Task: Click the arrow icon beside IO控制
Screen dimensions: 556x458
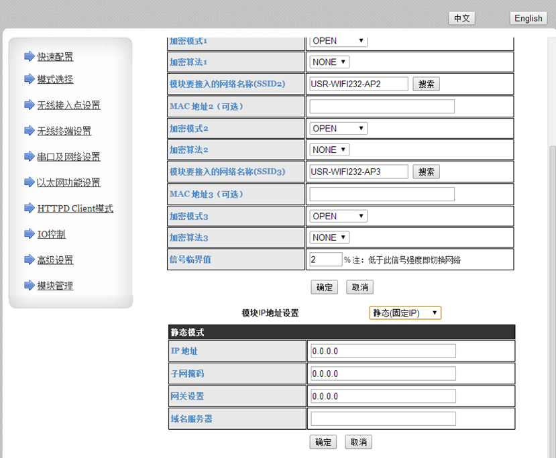Action: 29,234
